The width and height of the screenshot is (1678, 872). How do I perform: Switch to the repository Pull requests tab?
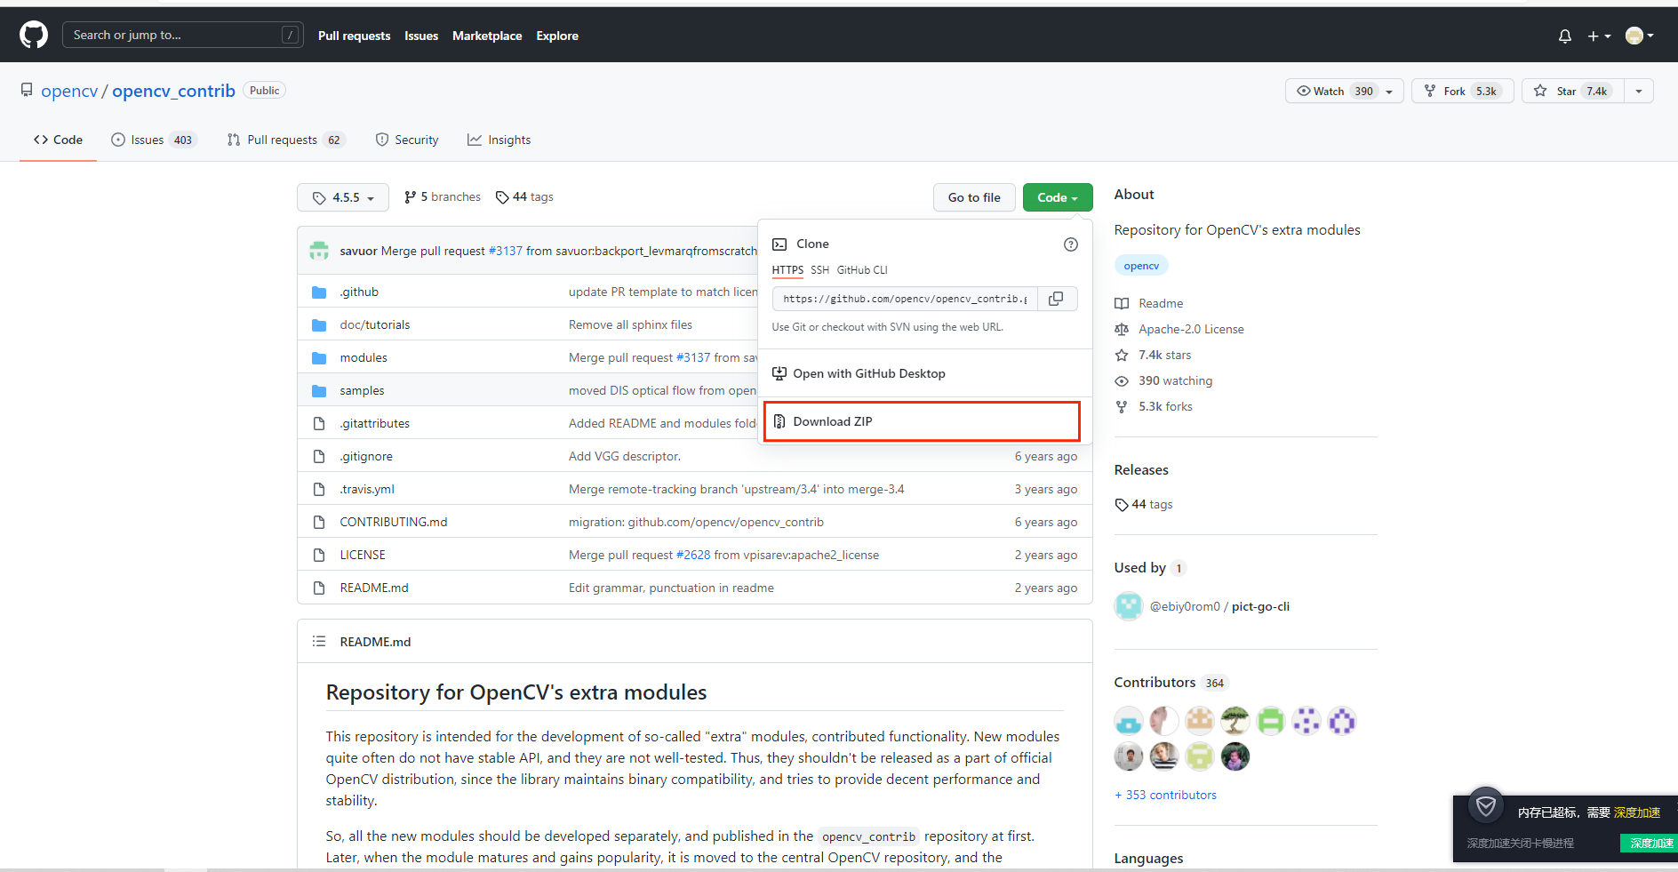tap(286, 140)
